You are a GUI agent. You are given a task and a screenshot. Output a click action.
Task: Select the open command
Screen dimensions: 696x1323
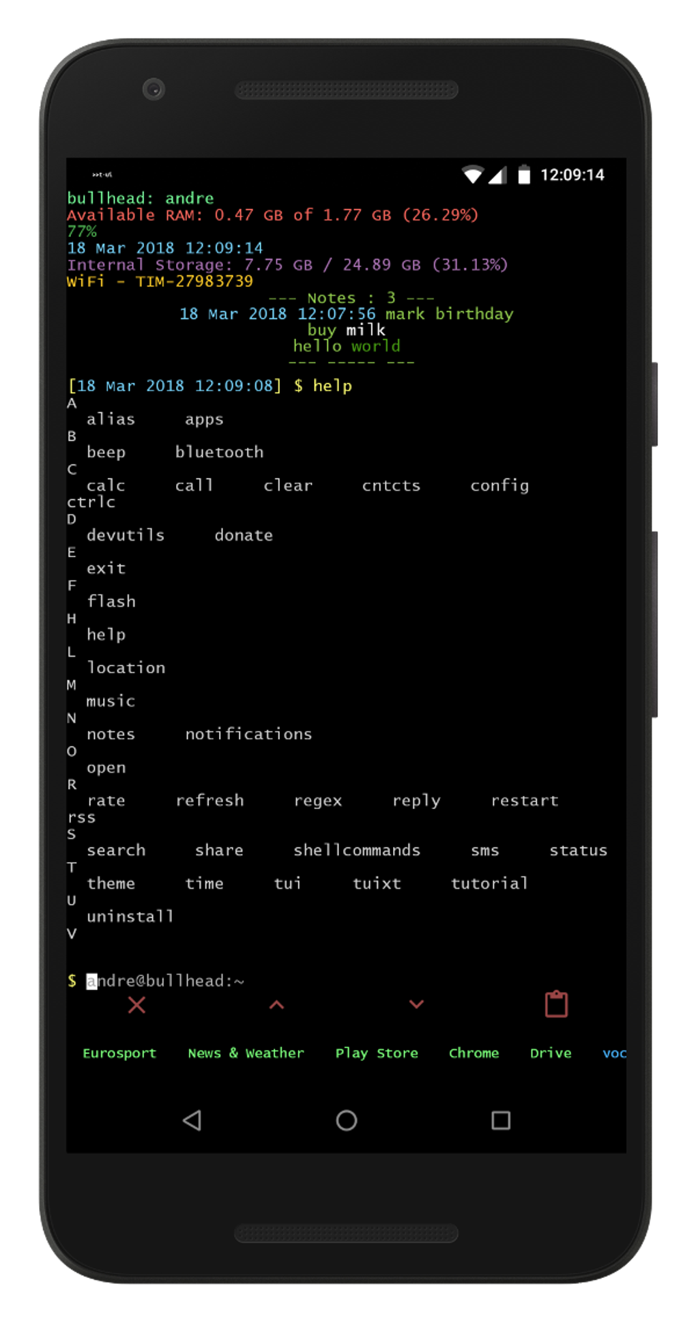click(106, 768)
